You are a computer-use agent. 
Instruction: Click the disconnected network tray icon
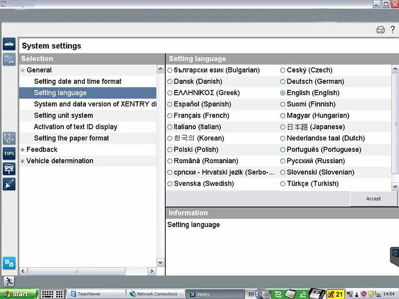(x=350, y=295)
